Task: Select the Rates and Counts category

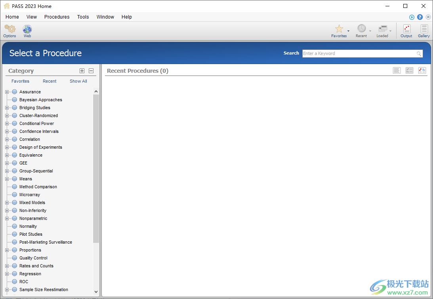Action: 36,266
